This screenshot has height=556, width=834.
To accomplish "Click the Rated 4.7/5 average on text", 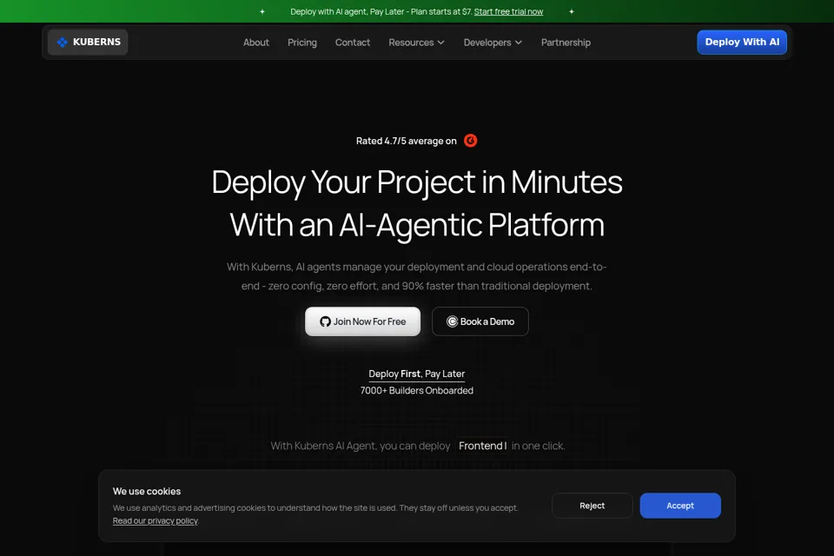I will click(407, 141).
